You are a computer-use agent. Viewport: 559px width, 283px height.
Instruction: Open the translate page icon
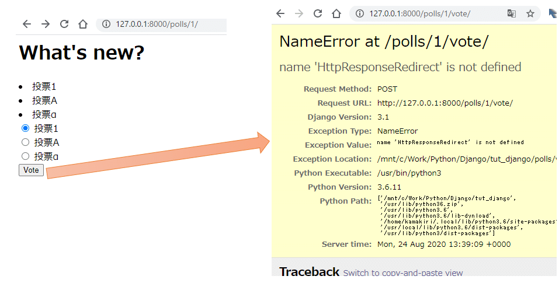[511, 13]
